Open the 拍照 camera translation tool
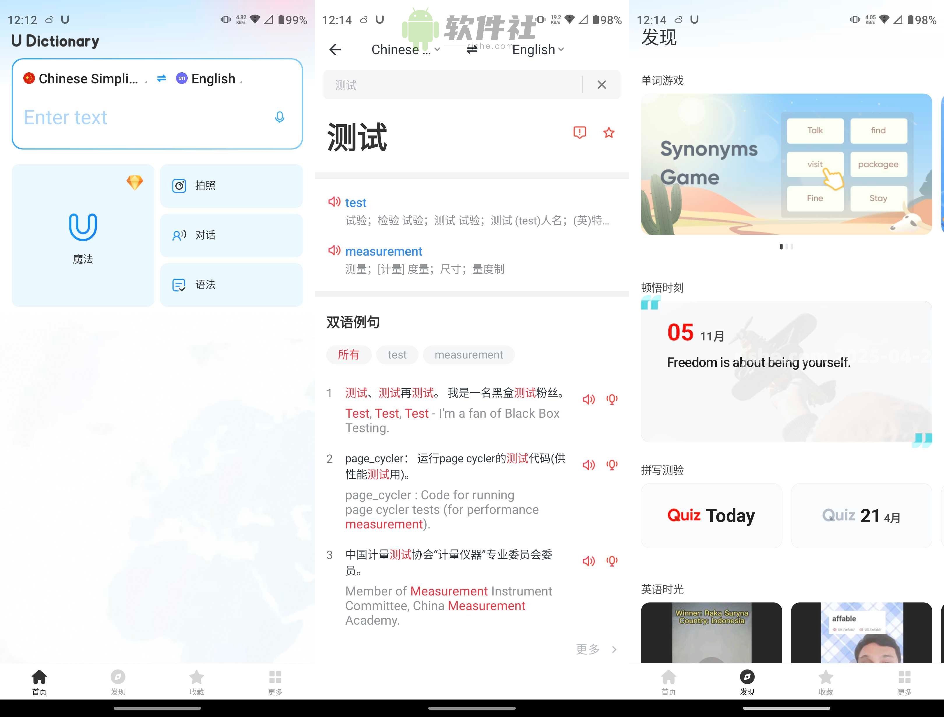The width and height of the screenshot is (944, 717). pyautogui.click(x=231, y=186)
